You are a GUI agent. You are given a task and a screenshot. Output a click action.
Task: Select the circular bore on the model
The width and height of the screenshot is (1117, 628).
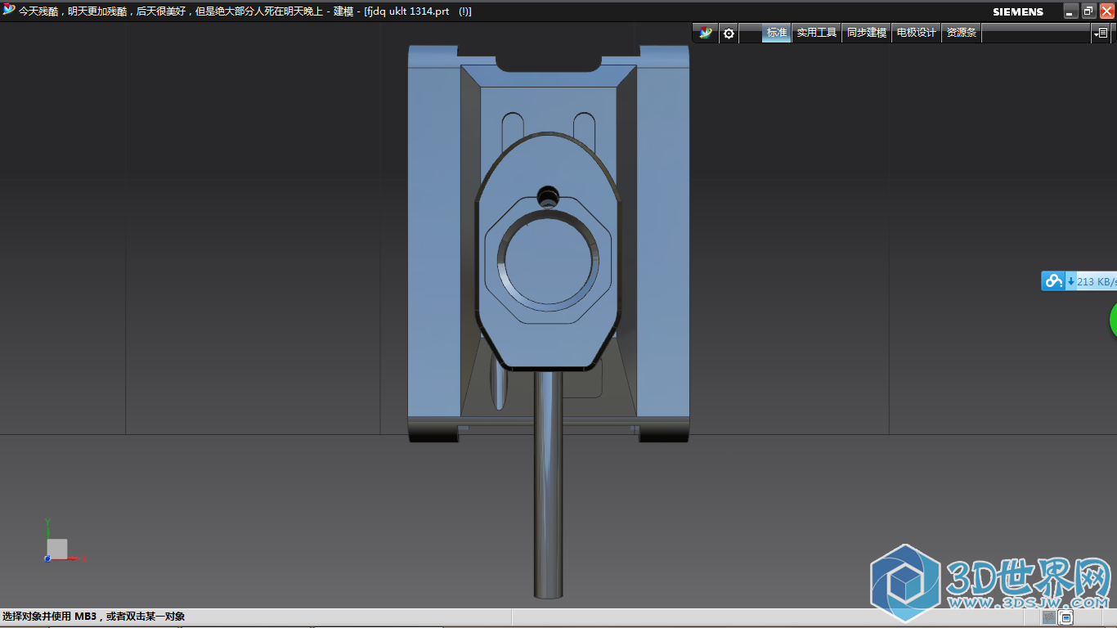click(549, 259)
